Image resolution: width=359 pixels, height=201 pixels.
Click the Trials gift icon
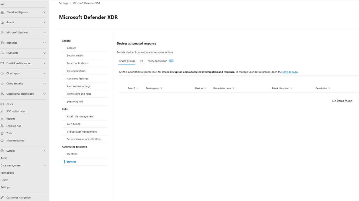2,133
